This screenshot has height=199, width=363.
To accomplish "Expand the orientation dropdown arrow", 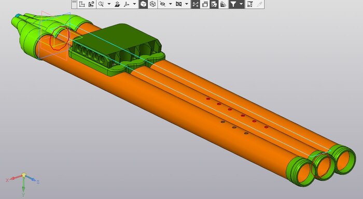I will click(134, 4).
